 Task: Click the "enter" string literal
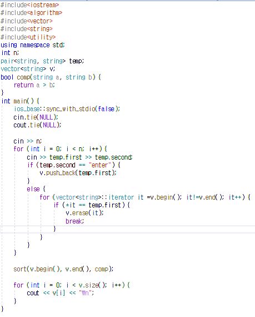(x=100, y=165)
